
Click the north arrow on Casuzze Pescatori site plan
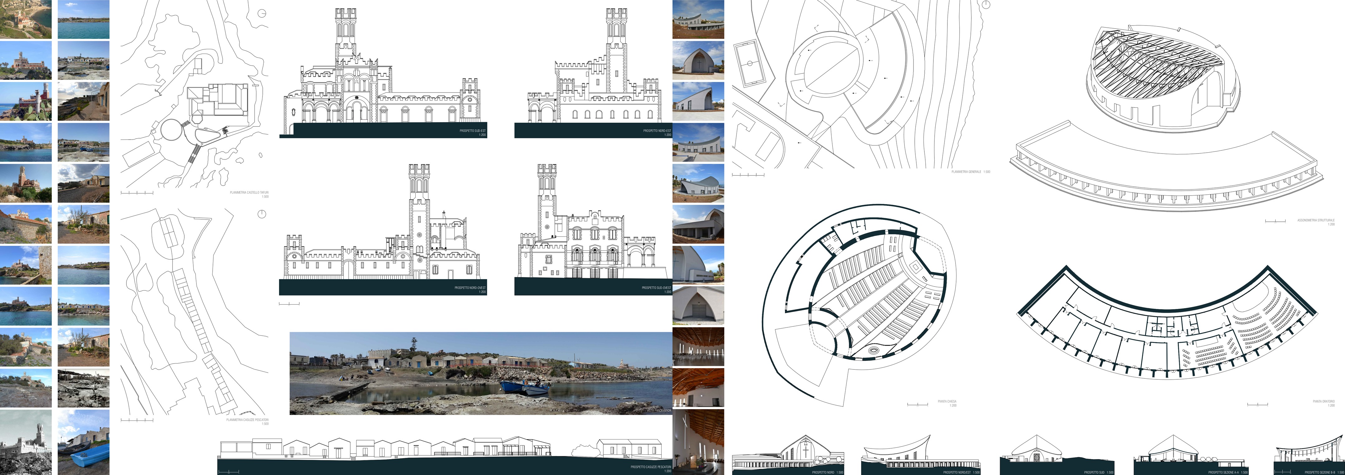pyautogui.click(x=262, y=214)
